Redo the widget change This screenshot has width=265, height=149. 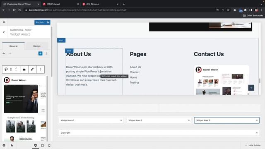[10, 53]
